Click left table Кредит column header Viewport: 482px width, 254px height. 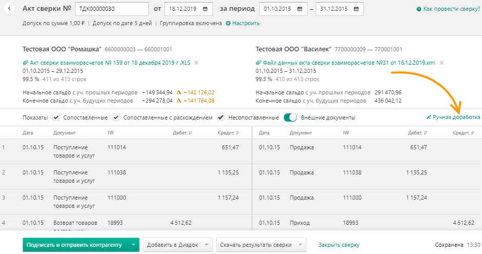click(x=228, y=133)
